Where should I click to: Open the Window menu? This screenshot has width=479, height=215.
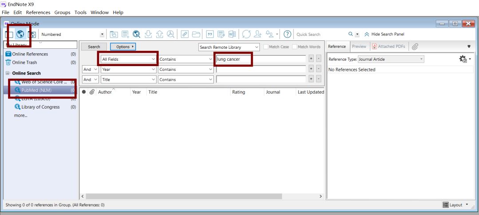(100, 12)
